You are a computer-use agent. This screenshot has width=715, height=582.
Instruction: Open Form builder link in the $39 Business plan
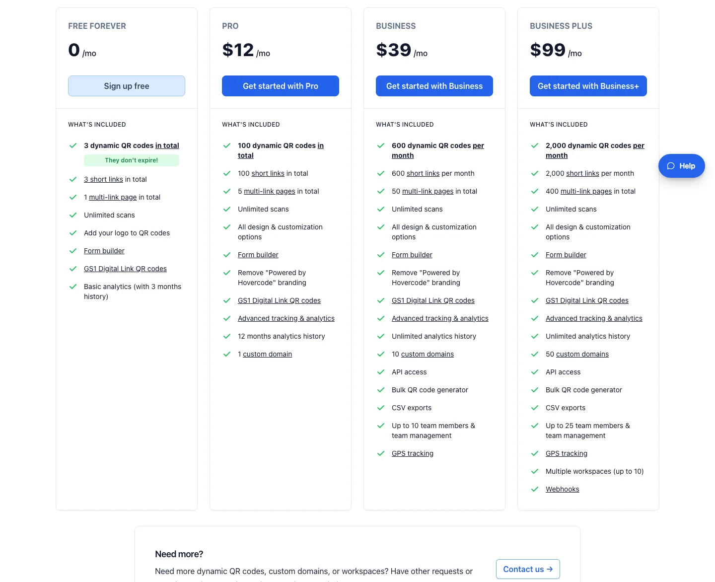click(x=412, y=255)
